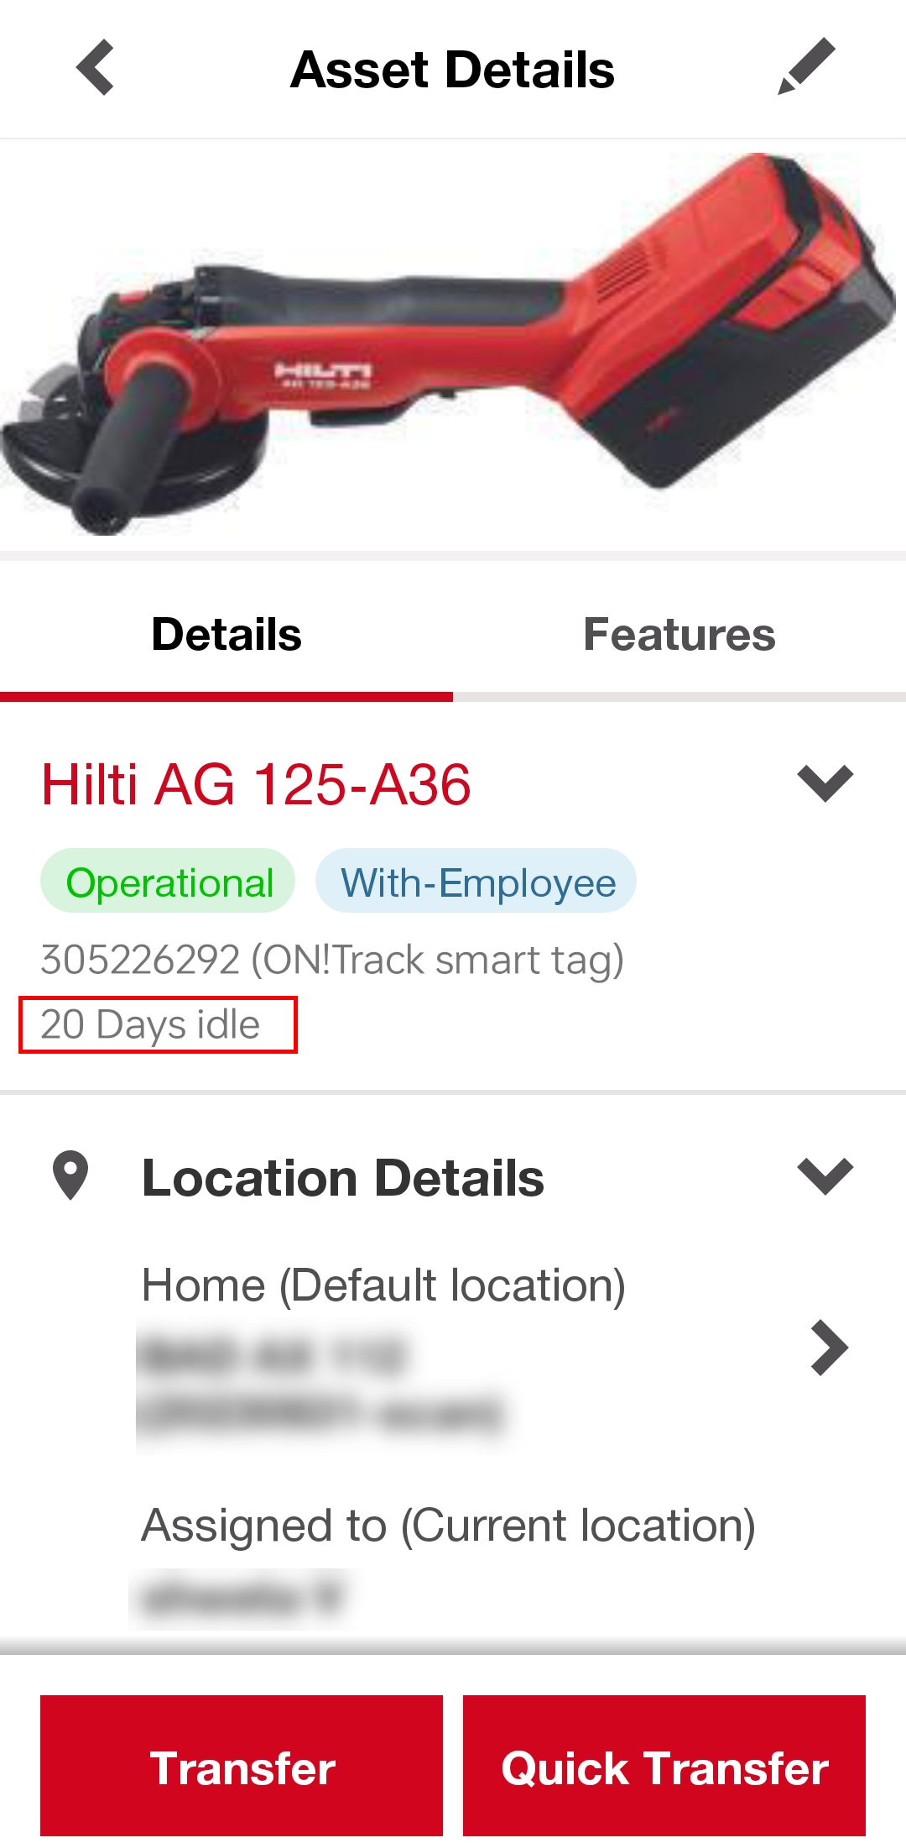Tap the angle grinder product image
Viewport: 906px width, 1843px height.
point(453,344)
